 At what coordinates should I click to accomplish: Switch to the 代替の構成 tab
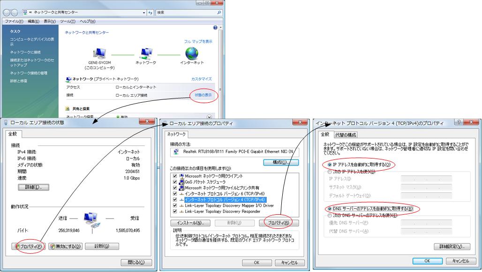[346, 135]
